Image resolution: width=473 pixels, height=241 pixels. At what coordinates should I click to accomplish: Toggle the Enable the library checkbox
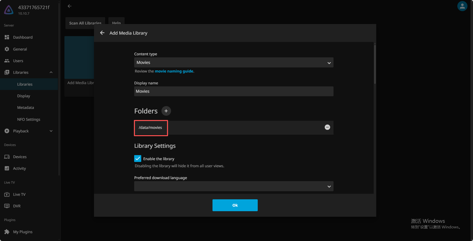pos(138,158)
